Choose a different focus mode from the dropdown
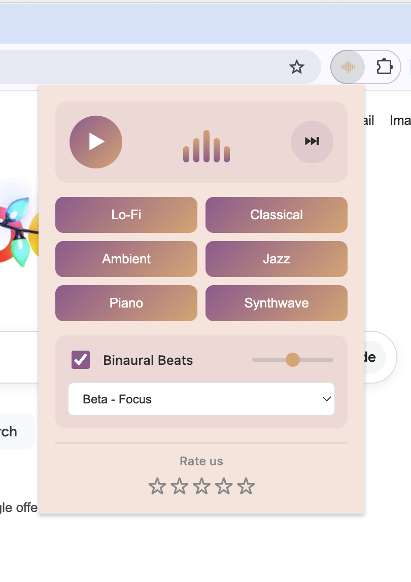The height and width of the screenshot is (582, 411). [x=201, y=399]
